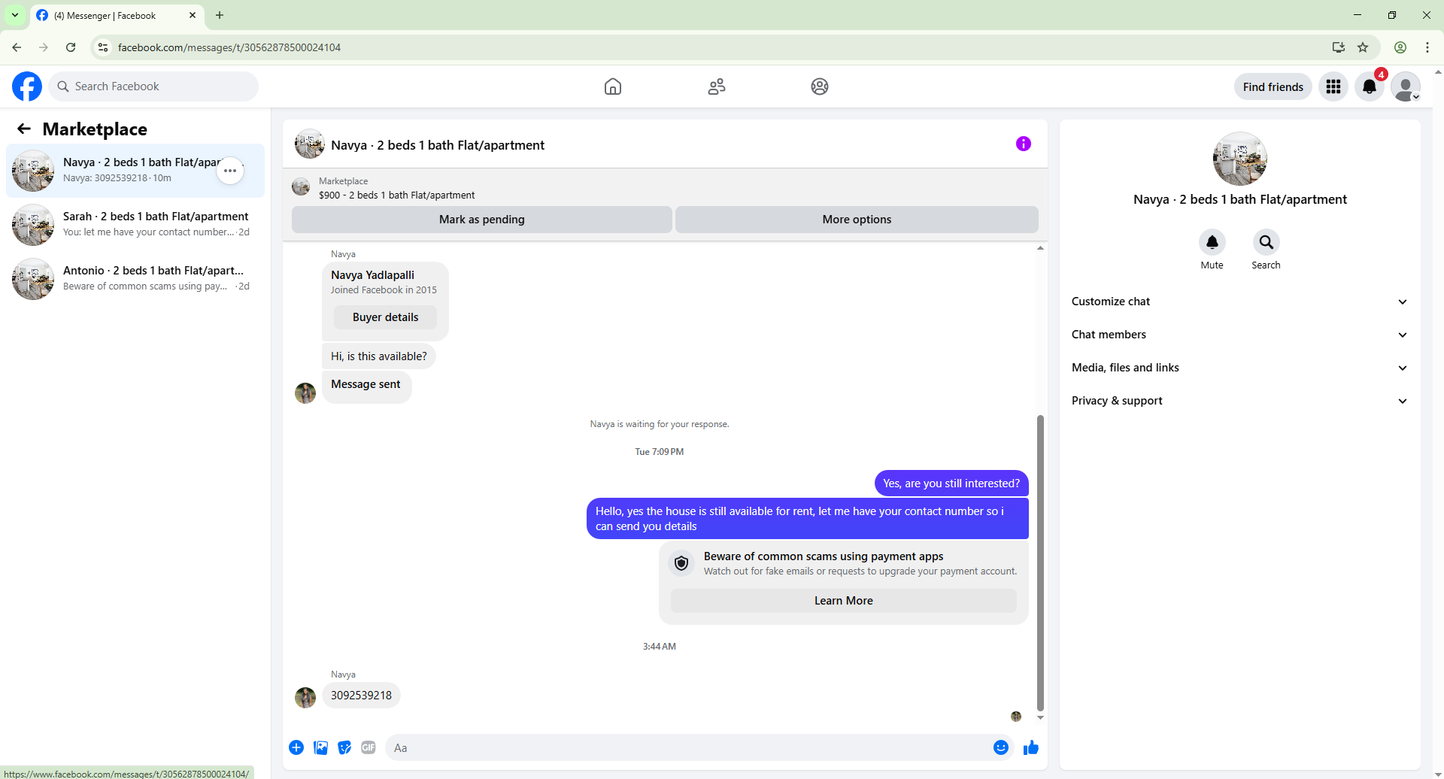Image resolution: width=1444 pixels, height=779 pixels.
Task: Open the Sarah marketplace conversation
Action: coord(135,225)
